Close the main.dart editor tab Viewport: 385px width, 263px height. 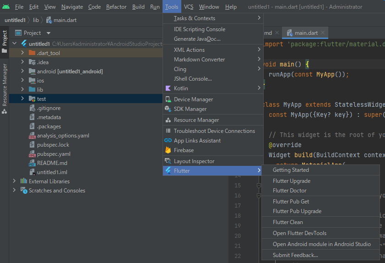(x=323, y=33)
